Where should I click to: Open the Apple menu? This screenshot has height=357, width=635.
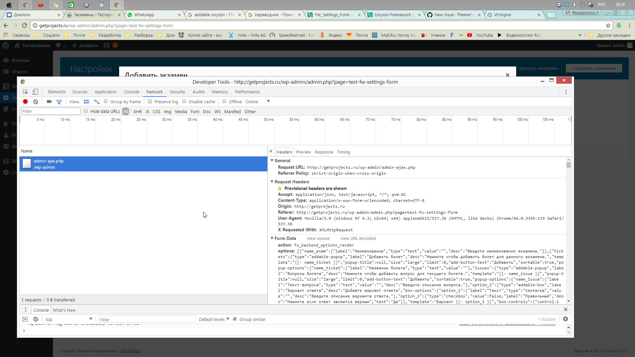9,5
